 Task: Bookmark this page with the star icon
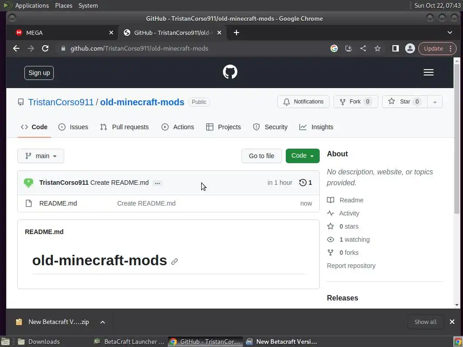[x=378, y=48]
